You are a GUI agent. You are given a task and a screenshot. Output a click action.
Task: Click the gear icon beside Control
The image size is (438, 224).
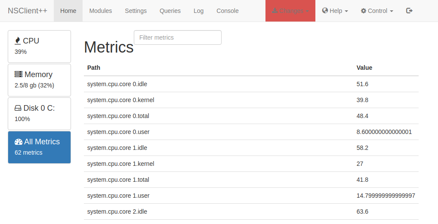coord(364,11)
